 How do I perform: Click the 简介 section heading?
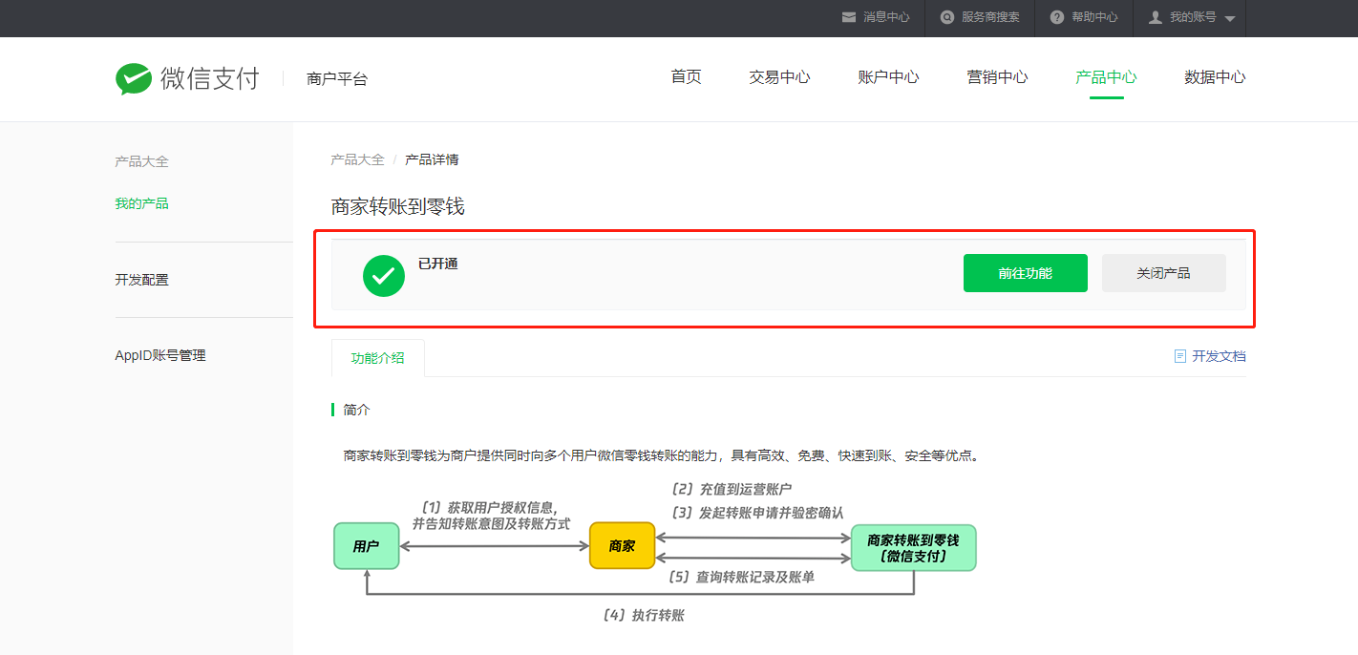coord(356,410)
